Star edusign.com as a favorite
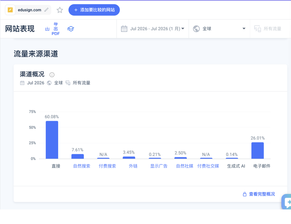Screen dimensions: 291x224 (60, 10)
